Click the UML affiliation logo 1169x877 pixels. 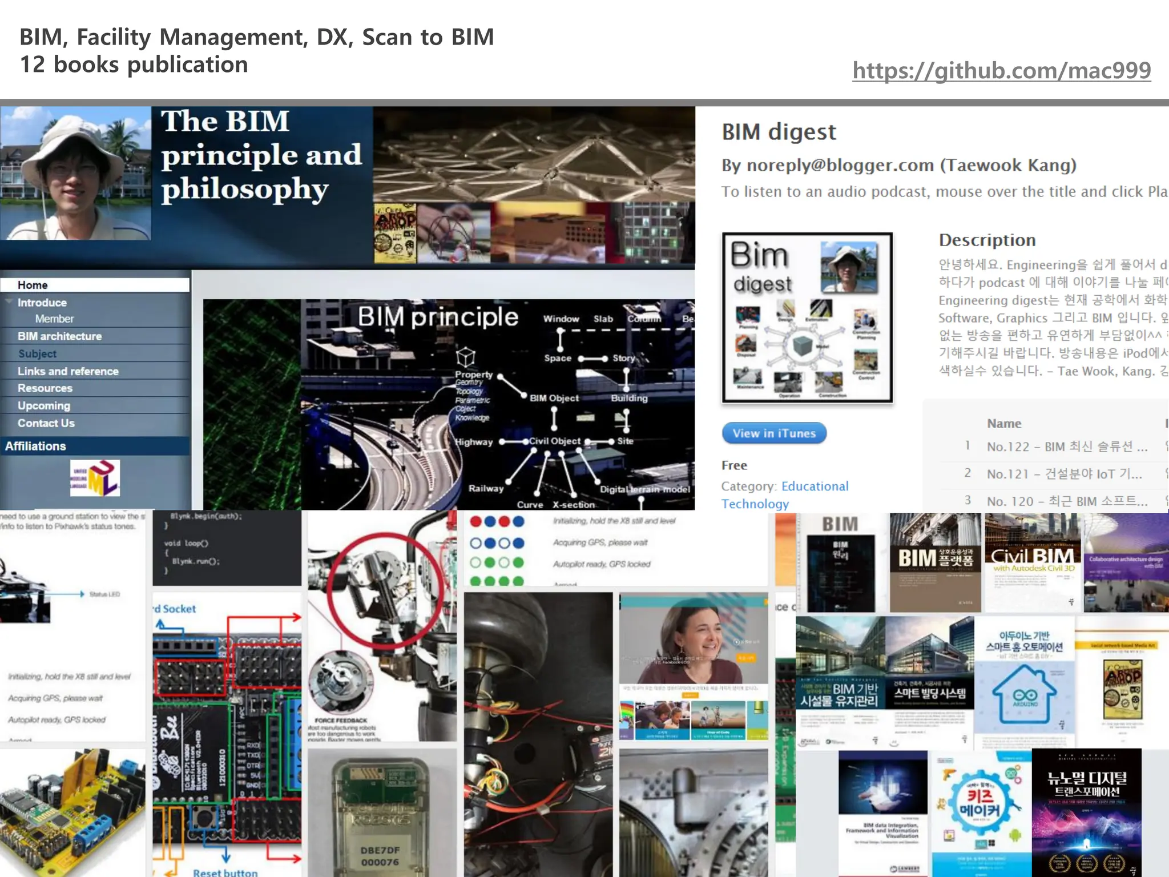point(95,478)
